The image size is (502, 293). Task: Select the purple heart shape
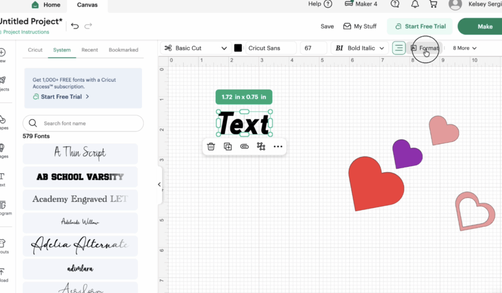[406, 155]
